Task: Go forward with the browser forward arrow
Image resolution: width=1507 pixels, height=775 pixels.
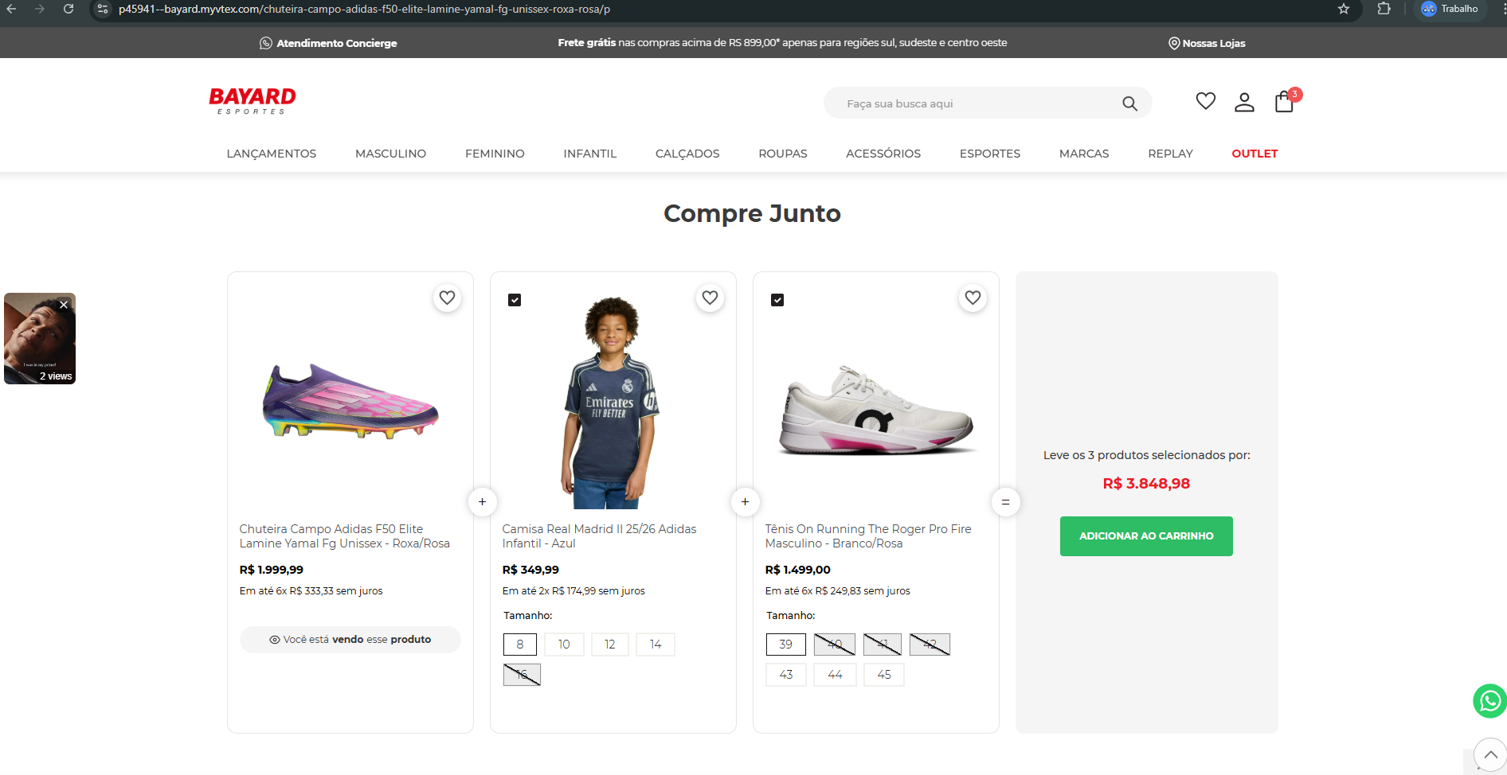Action: click(40, 9)
